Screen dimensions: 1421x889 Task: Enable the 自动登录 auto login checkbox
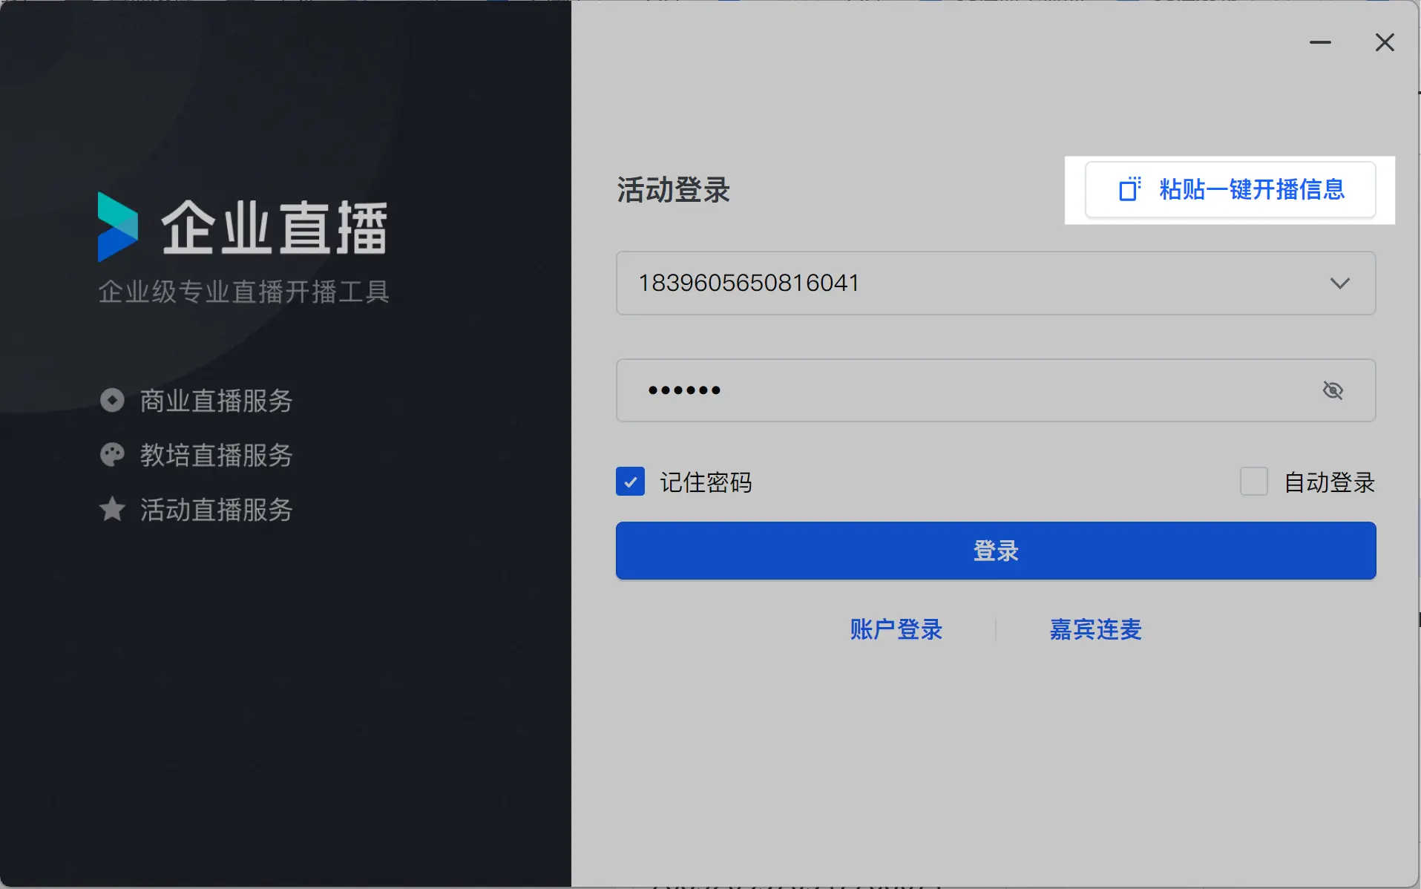1254,482
